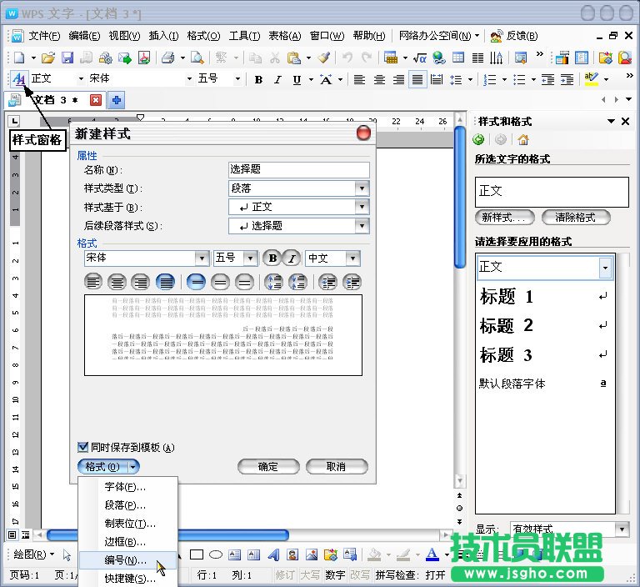Open the 中文 language dropdown in the dialog
The image size is (640, 587).
tap(352, 258)
